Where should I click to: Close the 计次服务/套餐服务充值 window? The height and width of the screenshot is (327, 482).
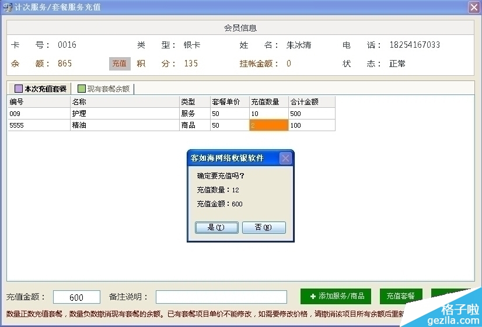point(473,8)
